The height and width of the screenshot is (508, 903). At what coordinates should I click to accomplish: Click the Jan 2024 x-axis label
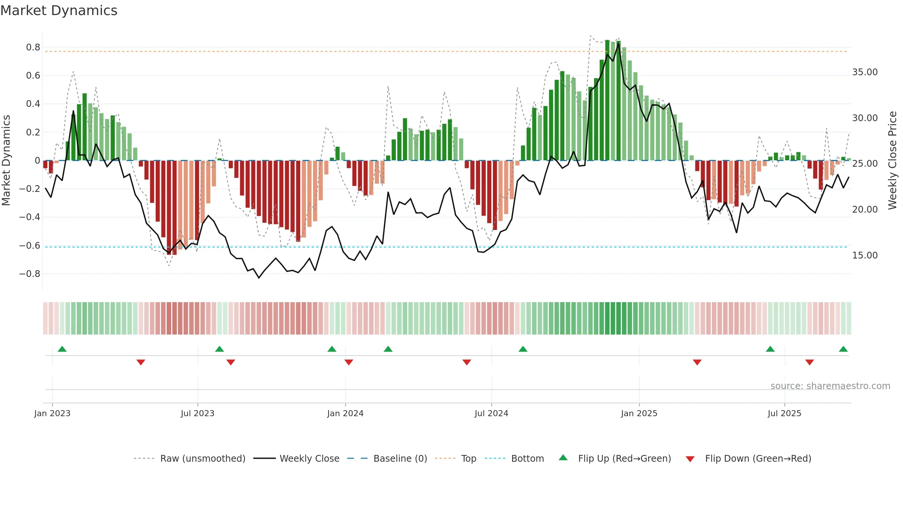coord(345,413)
